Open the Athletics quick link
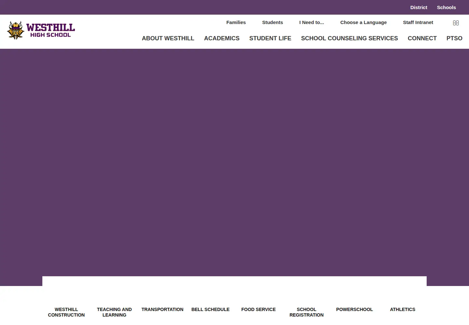The image size is (469, 325). pyautogui.click(x=403, y=309)
